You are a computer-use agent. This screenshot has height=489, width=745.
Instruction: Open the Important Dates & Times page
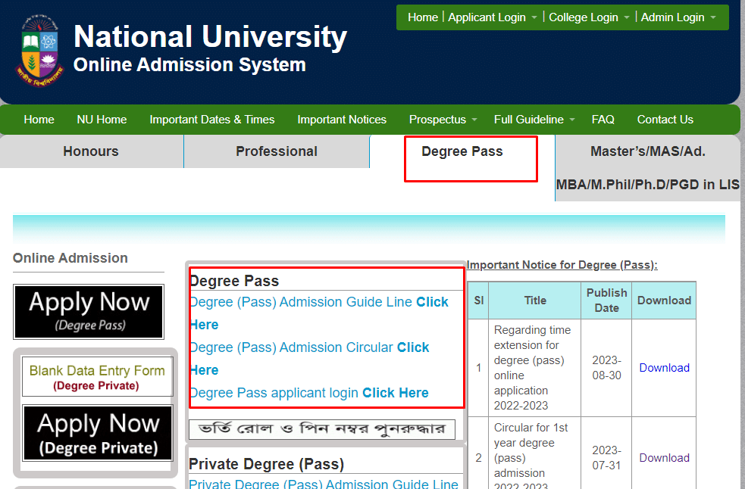pos(211,119)
